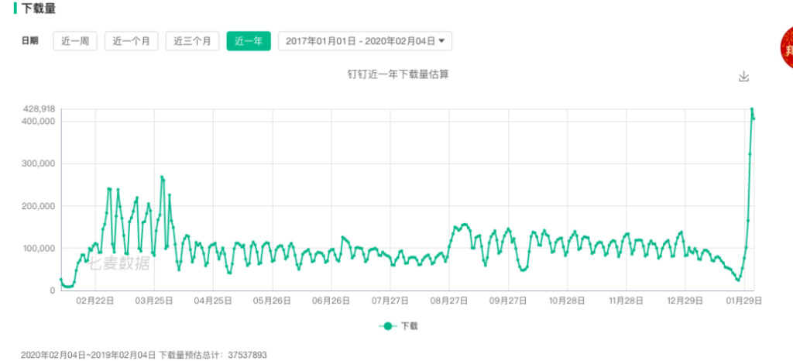Image resolution: width=793 pixels, height=361 pixels.
Task: Click the x-axis label 09月27日
Action: tap(509, 301)
